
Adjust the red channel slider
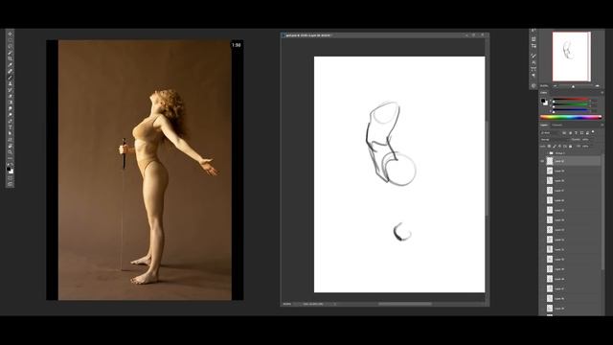[x=571, y=100]
